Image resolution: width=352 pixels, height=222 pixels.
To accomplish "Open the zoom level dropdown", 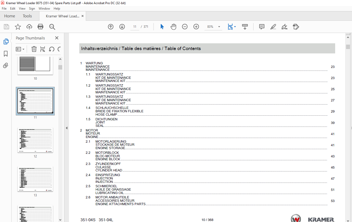I will [219, 27].
